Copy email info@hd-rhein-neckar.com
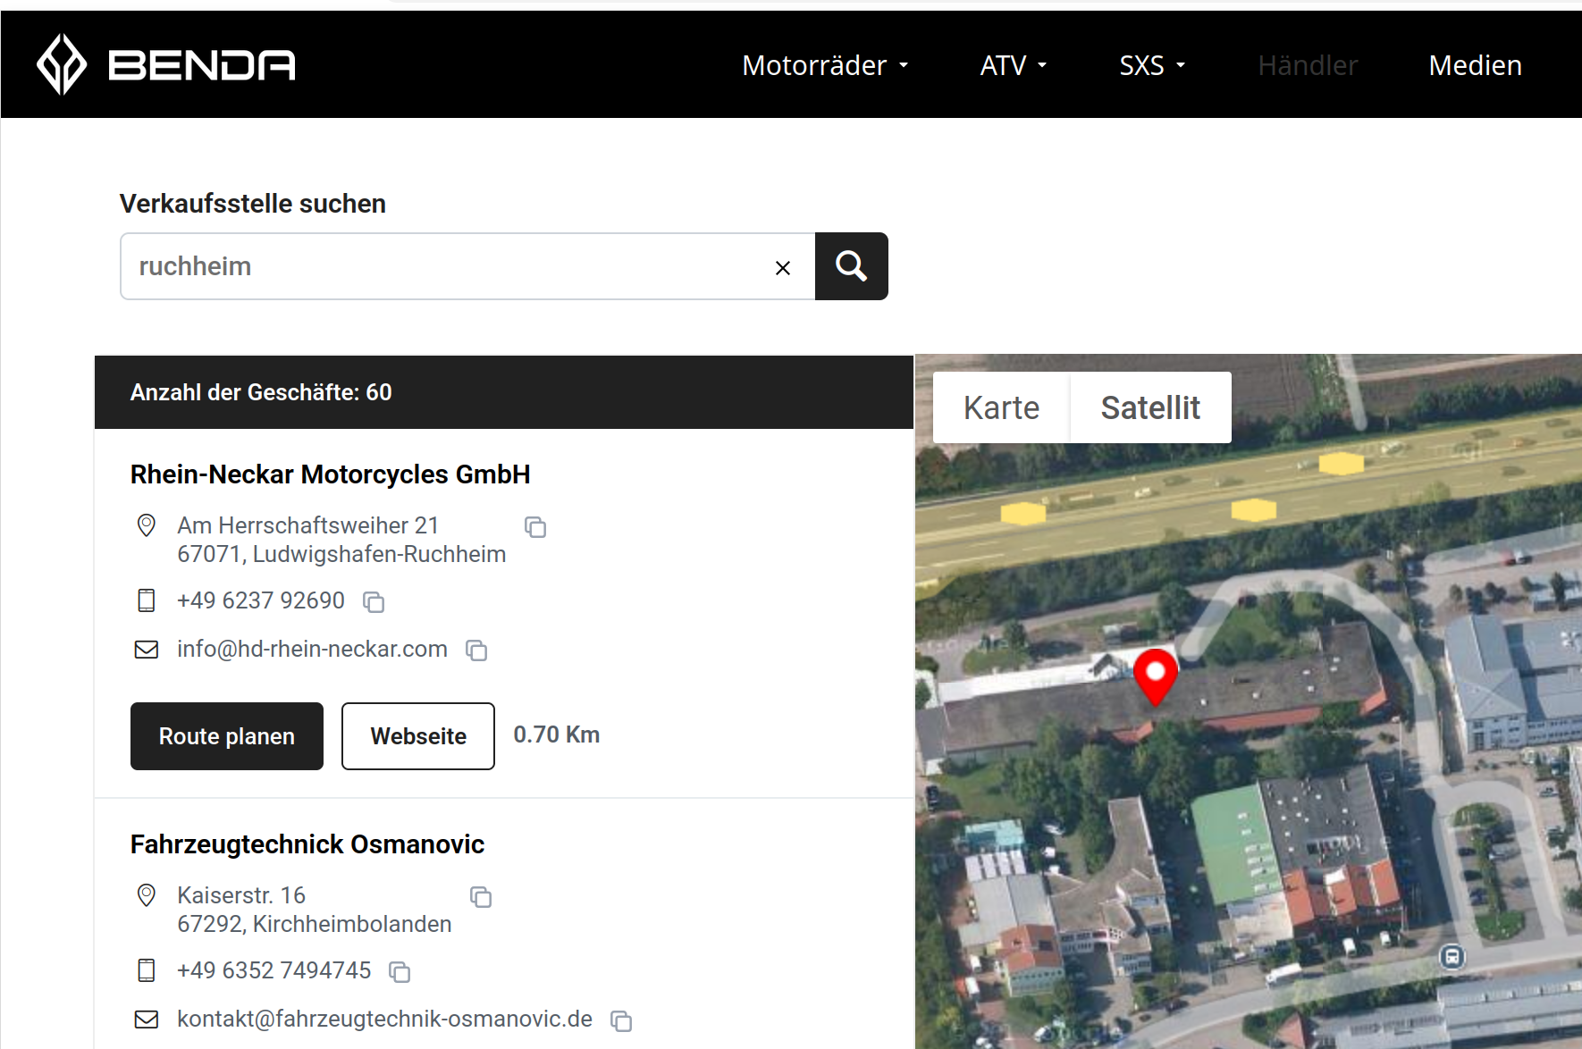 [476, 650]
